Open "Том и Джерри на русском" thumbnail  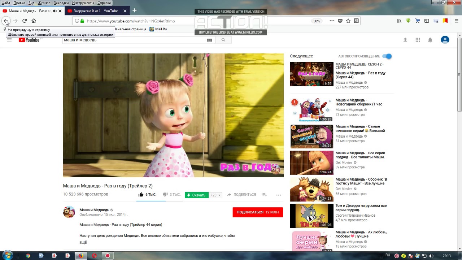click(x=312, y=216)
